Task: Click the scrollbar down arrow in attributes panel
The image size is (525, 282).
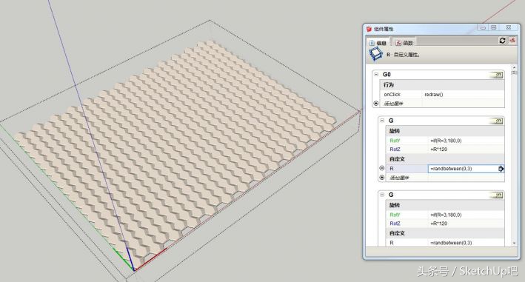Action: pyautogui.click(x=515, y=244)
